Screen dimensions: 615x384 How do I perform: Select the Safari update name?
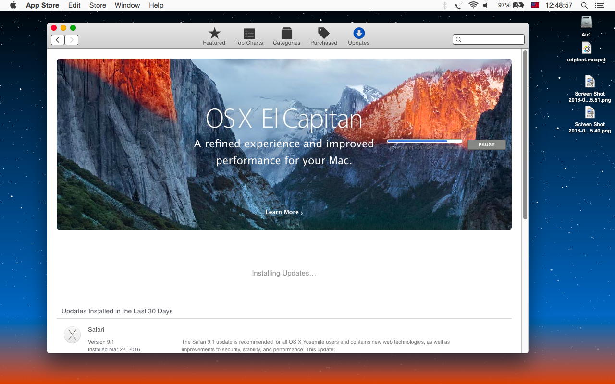[x=96, y=330]
